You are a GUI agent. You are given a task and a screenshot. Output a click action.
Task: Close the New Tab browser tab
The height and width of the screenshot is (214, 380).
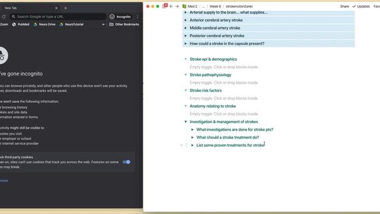click(56, 8)
